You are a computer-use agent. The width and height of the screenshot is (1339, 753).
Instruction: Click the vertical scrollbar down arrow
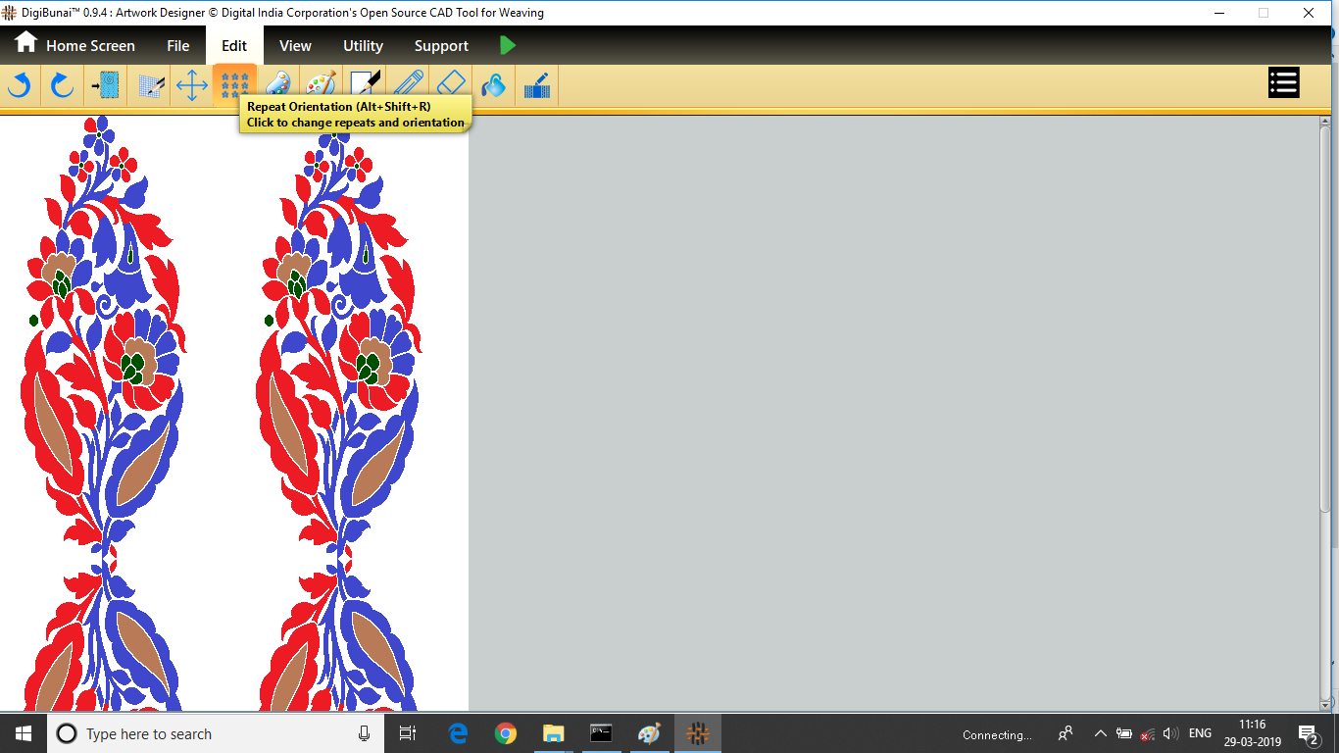click(1325, 705)
